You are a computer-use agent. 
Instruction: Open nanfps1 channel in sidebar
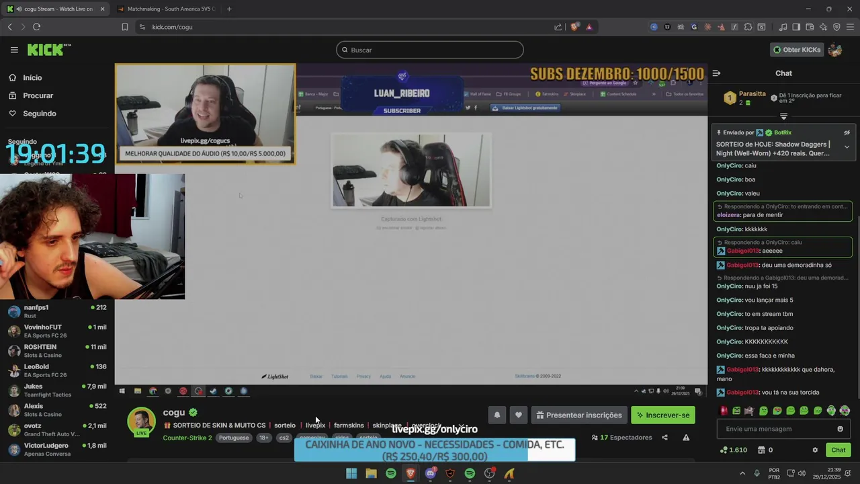point(57,311)
